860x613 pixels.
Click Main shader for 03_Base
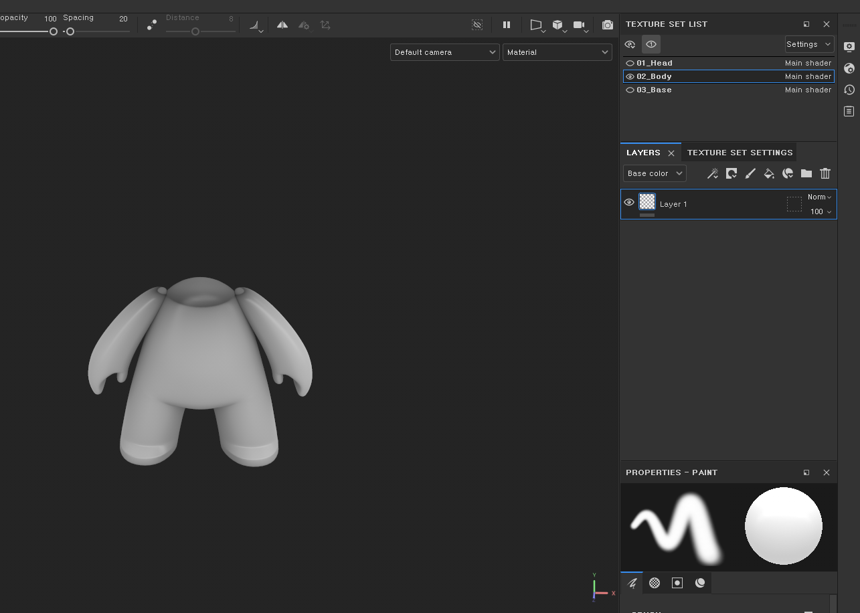pyautogui.click(x=808, y=90)
